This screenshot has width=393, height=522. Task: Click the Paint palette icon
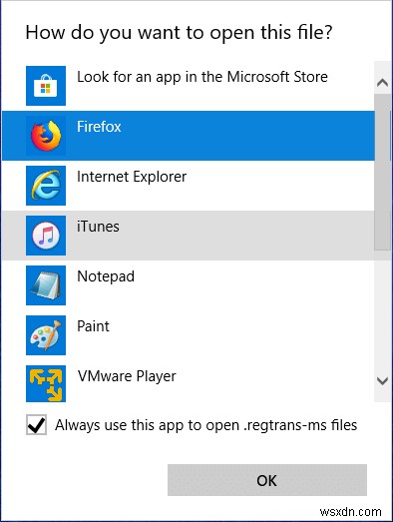(46, 335)
